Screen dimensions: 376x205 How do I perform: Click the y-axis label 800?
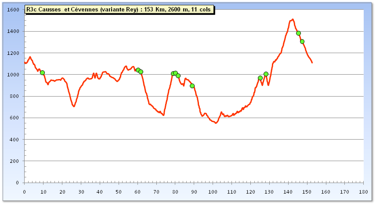[x=14, y=96]
